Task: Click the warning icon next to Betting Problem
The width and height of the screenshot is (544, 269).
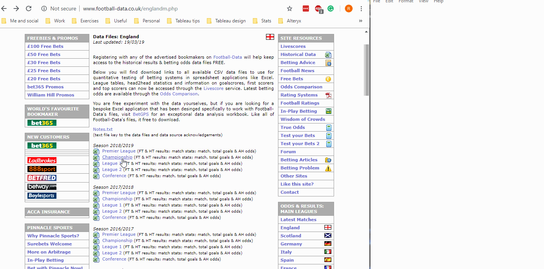Action: click(x=328, y=168)
